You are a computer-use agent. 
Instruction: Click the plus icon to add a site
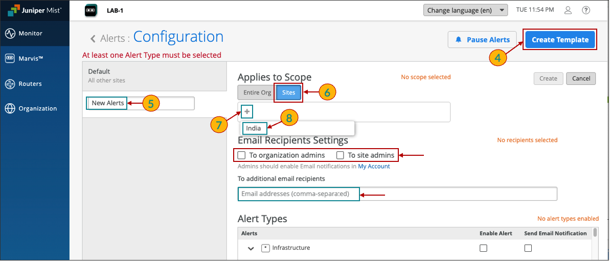tap(247, 111)
